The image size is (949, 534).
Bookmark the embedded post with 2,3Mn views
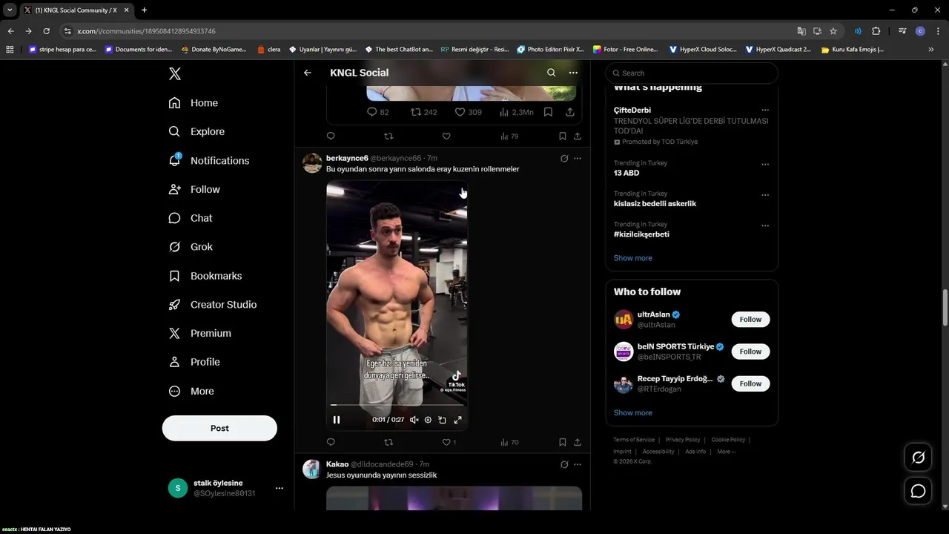(548, 112)
